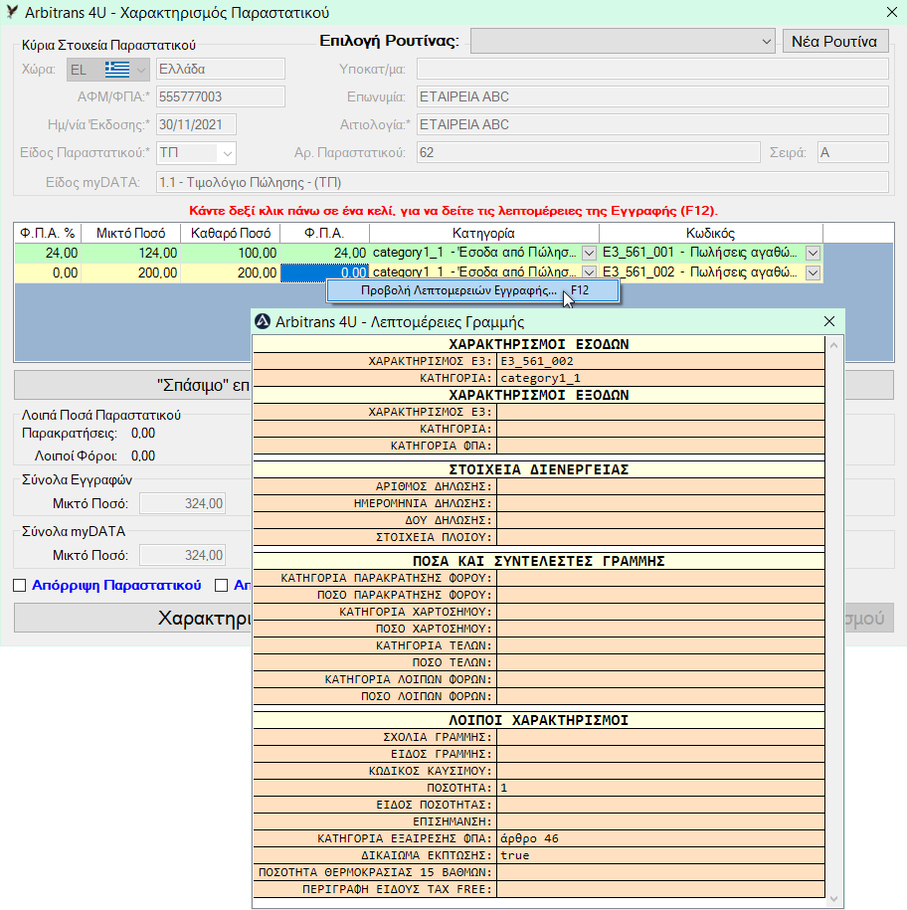Expand Κωδικός dropdown for E3_561_001
Screen dimensions: 907x910
click(813, 253)
